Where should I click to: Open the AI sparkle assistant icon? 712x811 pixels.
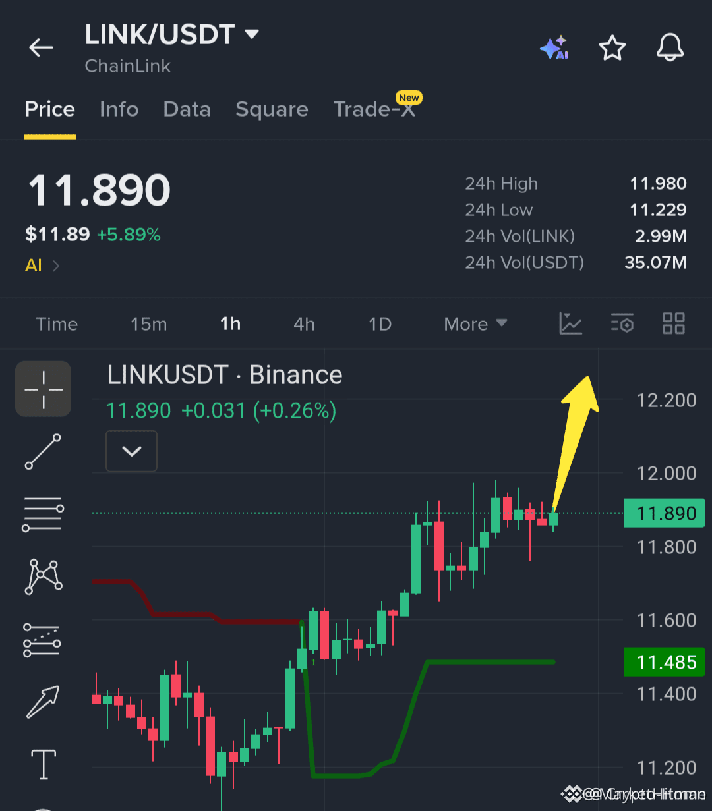click(x=554, y=48)
